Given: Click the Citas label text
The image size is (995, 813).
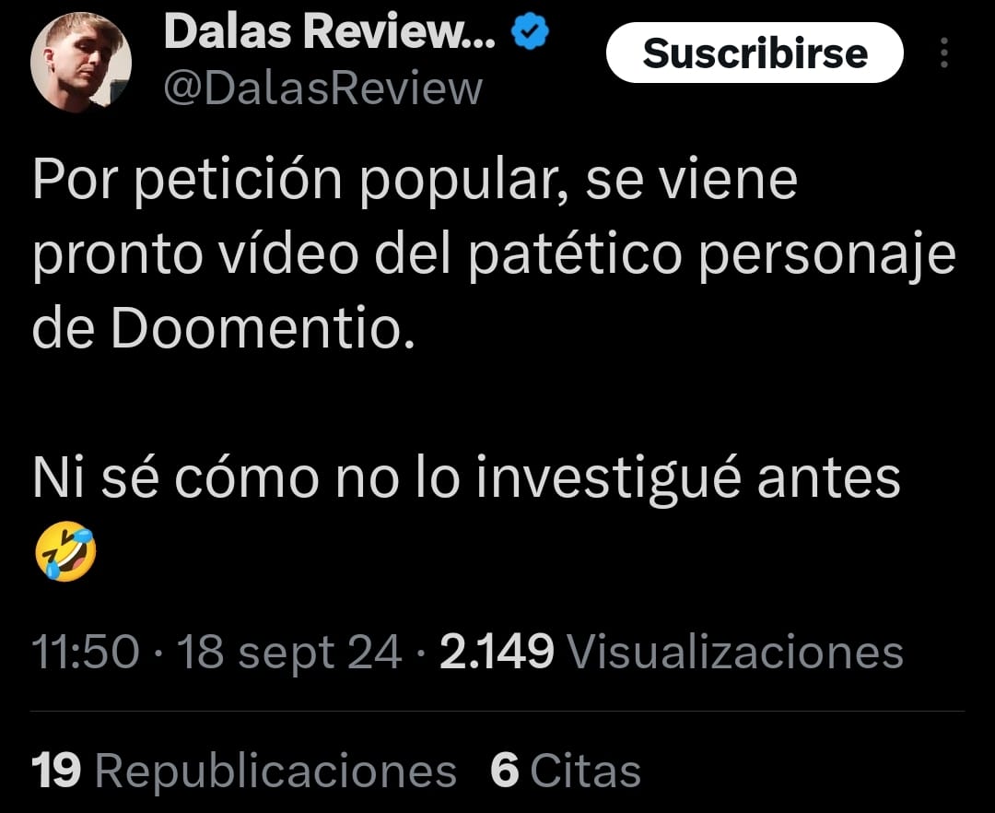Looking at the screenshot, I should [585, 772].
